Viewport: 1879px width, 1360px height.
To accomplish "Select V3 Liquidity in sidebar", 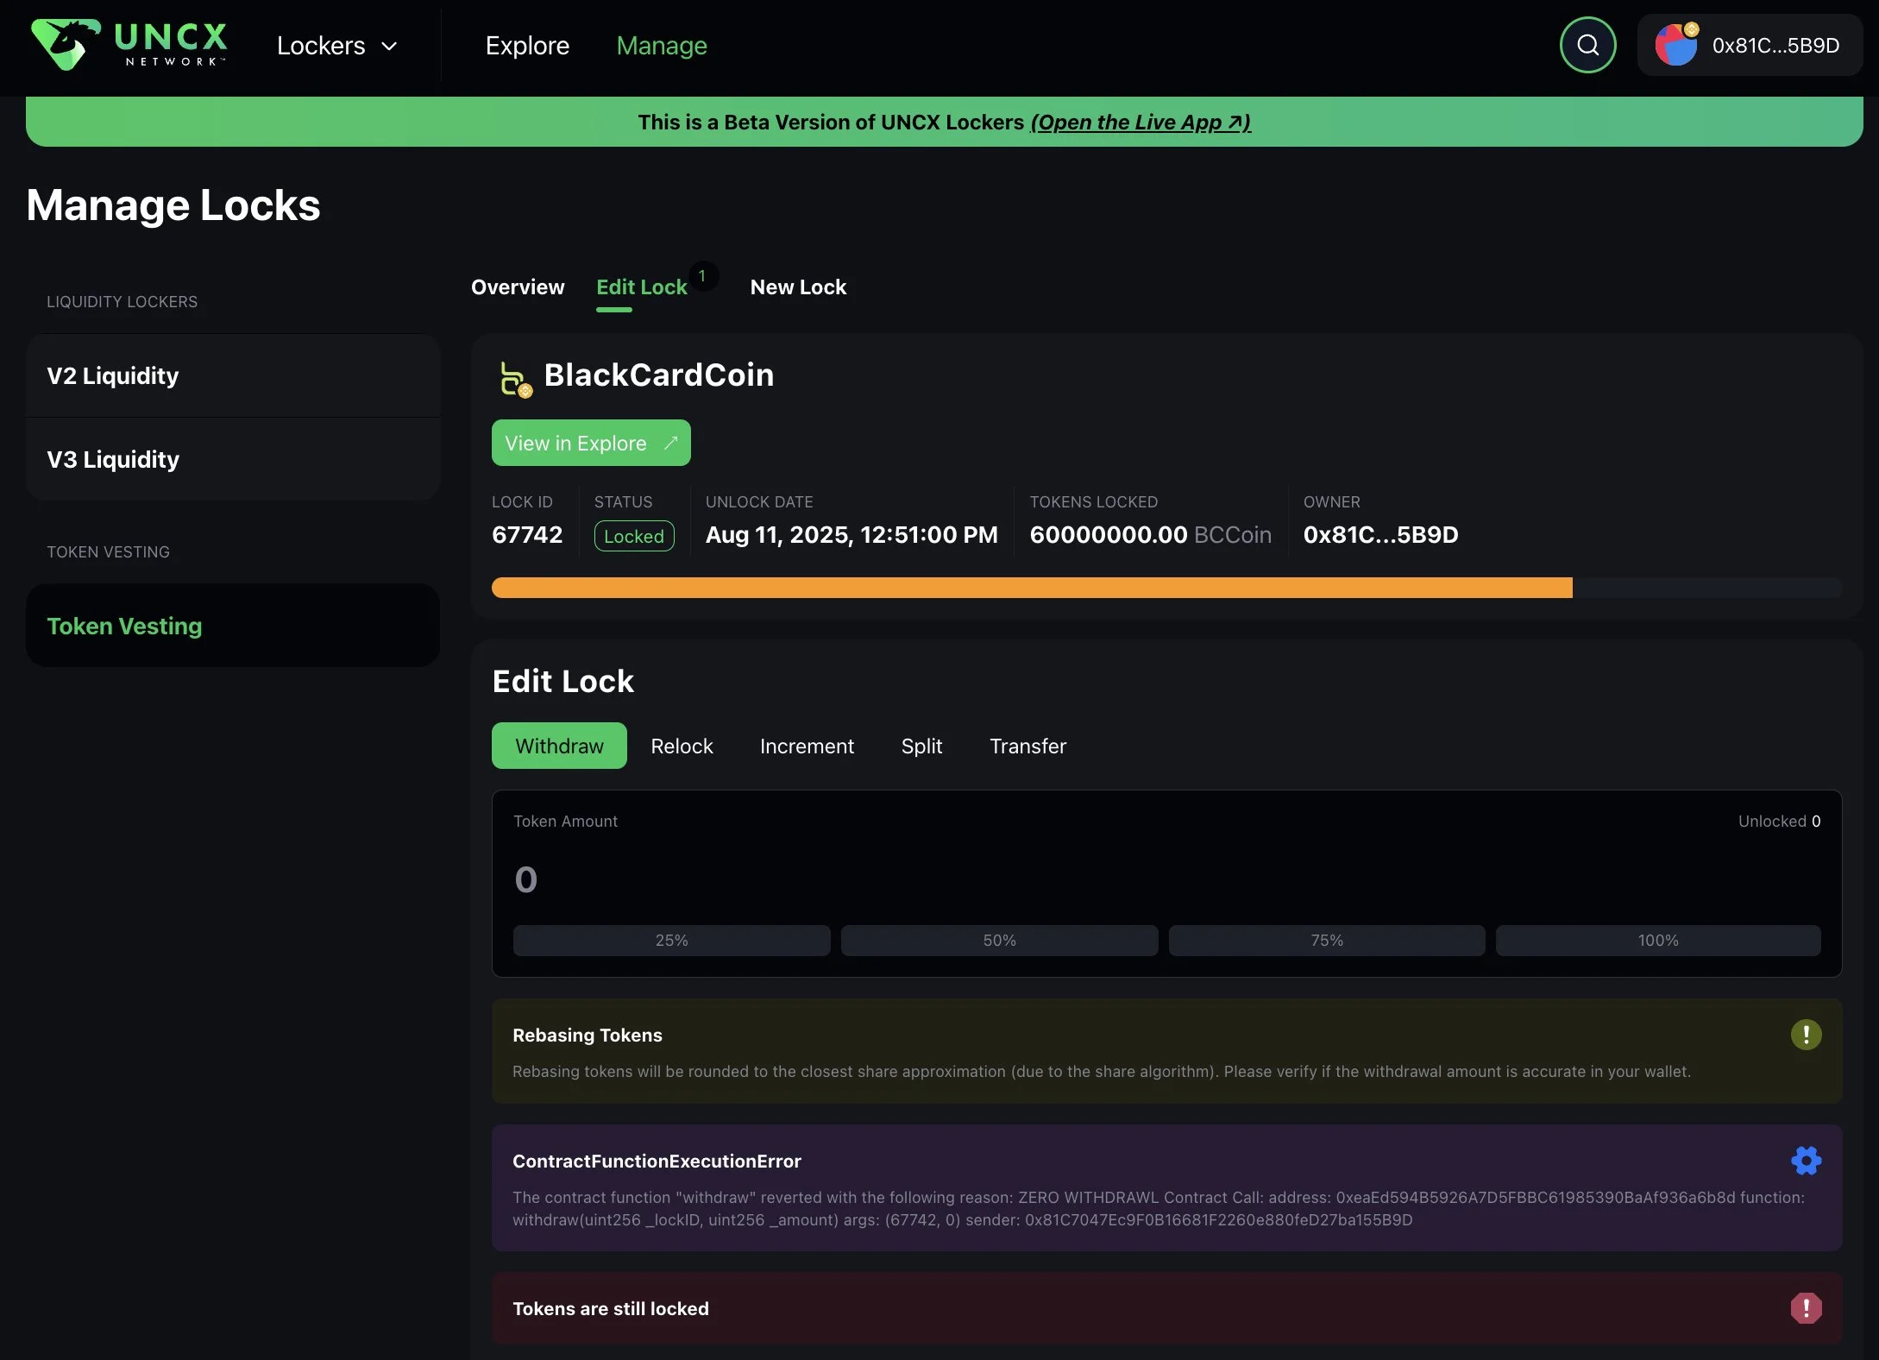I will 113,459.
